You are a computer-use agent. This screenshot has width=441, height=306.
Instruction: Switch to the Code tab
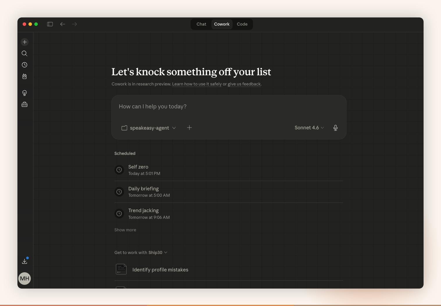tap(242, 24)
